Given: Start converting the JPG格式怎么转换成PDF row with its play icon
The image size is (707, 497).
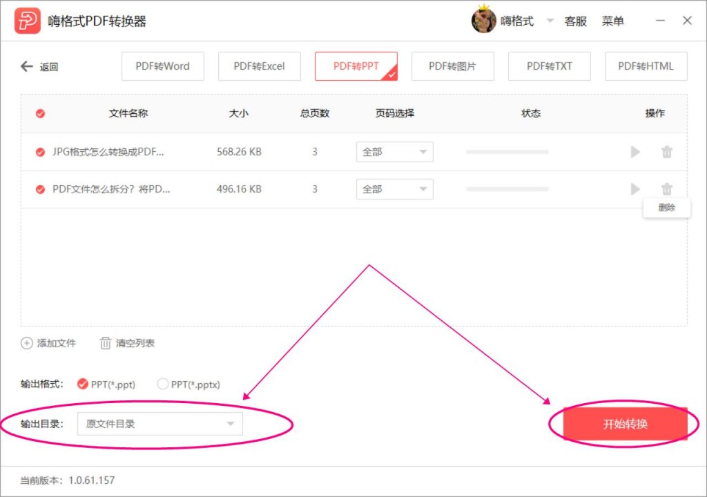Looking at the screenshot, I should tap(635, 152).
